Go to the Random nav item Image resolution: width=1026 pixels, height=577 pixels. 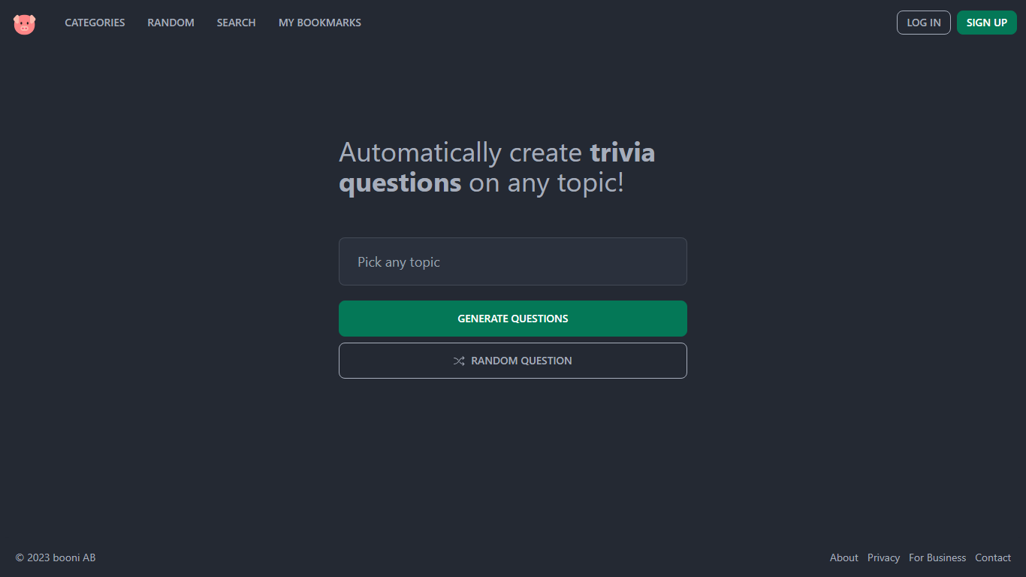[170, 23]
